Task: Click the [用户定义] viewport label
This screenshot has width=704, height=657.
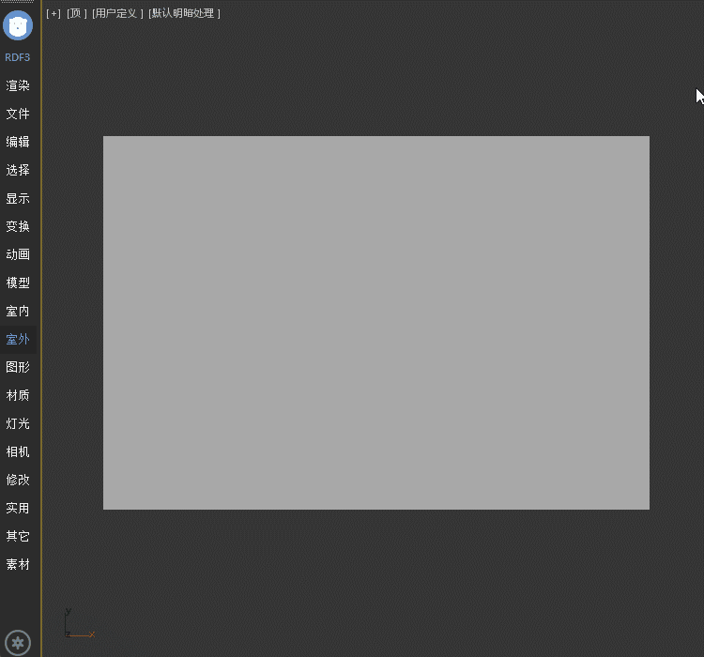Action: click(117, 13)
